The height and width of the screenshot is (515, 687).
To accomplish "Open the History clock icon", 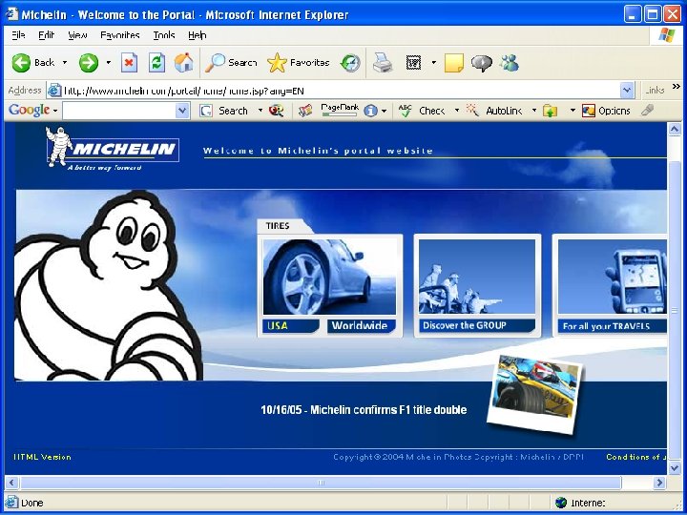I will pos(350,63).
